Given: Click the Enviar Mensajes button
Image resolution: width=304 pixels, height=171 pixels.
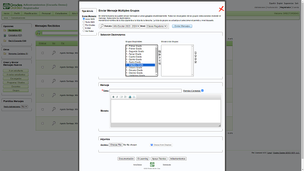Looking at the screenshot, I should (x=182, y=26).
